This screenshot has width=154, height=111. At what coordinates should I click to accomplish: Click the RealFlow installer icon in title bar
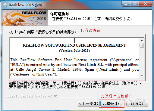[5, 5]
